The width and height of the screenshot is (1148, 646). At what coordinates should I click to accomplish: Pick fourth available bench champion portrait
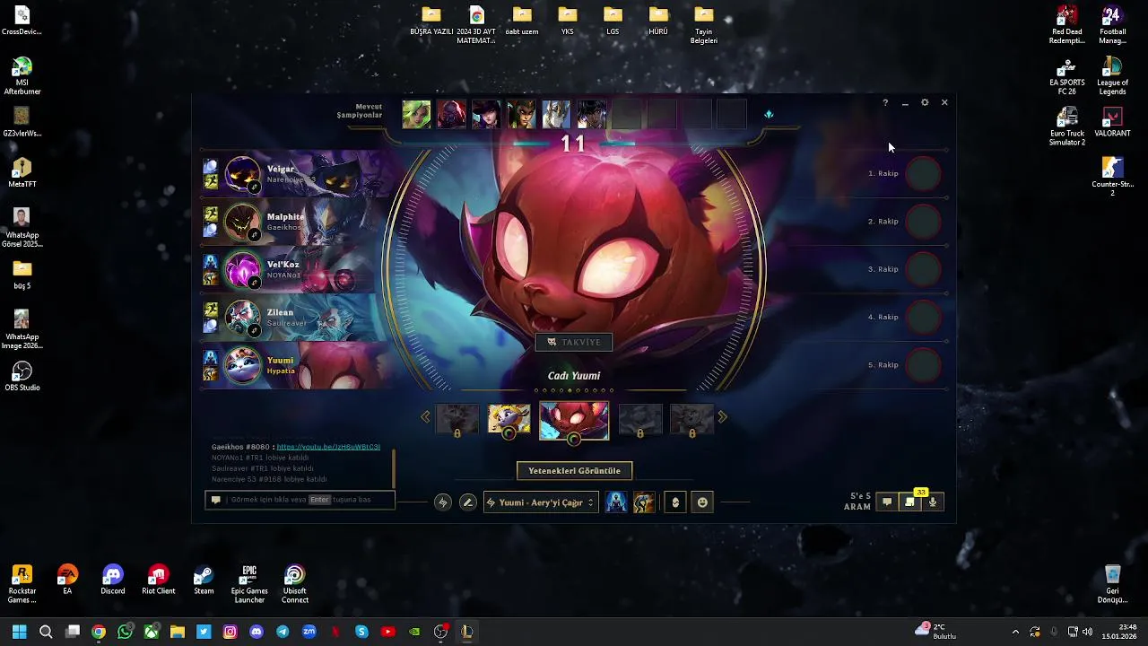coord(521,115)
